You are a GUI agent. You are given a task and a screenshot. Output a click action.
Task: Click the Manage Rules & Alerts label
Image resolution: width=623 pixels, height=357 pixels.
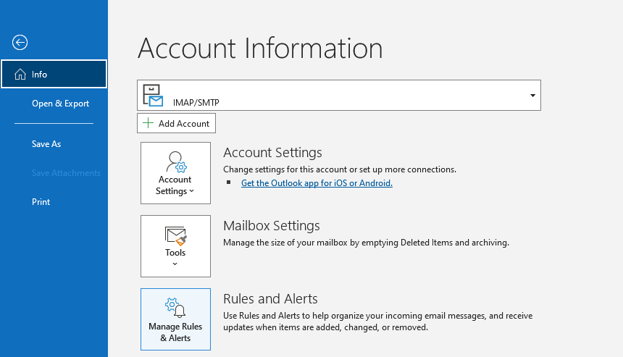coord(175,332)
